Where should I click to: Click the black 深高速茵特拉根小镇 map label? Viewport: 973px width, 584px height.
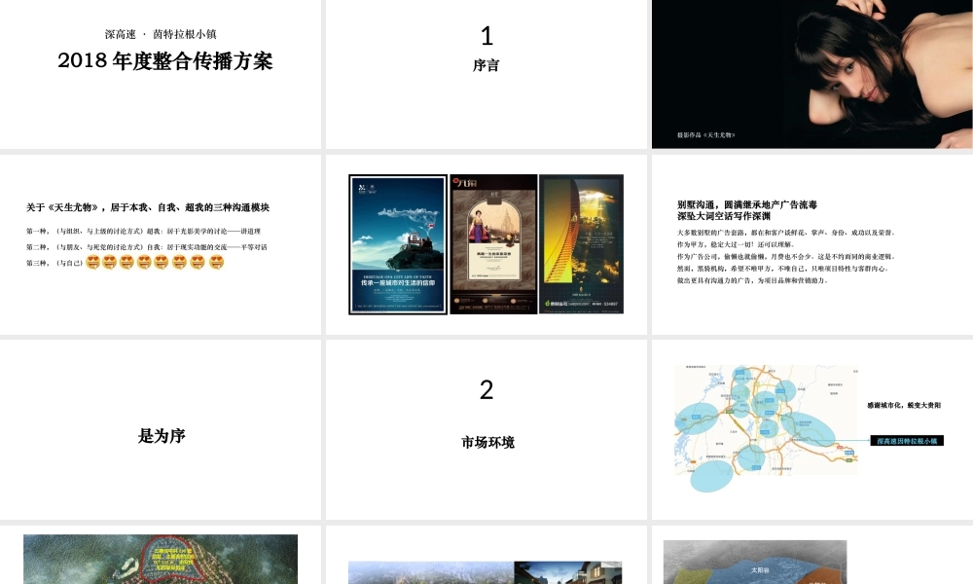point(908,441)
